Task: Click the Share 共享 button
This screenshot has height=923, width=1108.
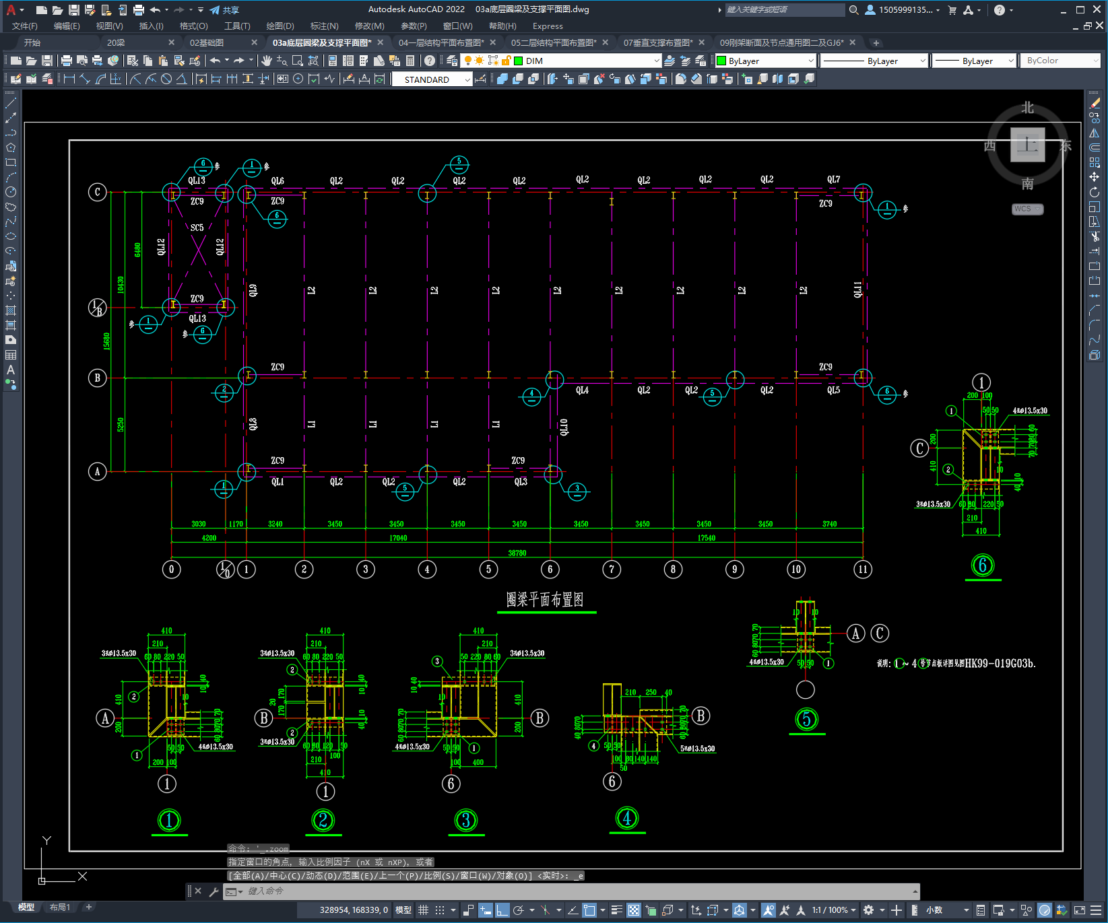Action: [x=224, y=10]
